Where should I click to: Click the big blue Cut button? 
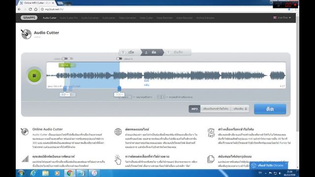(270, 109)
